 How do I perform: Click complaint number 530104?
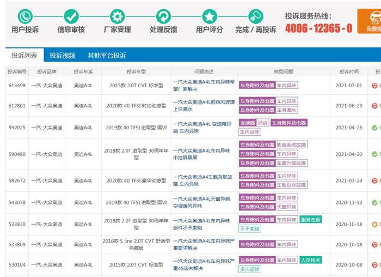[x=17, y=264]
